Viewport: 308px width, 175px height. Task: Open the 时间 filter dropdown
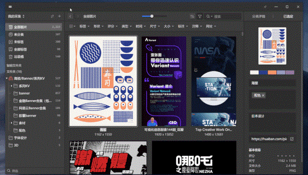tap(141, 26)
